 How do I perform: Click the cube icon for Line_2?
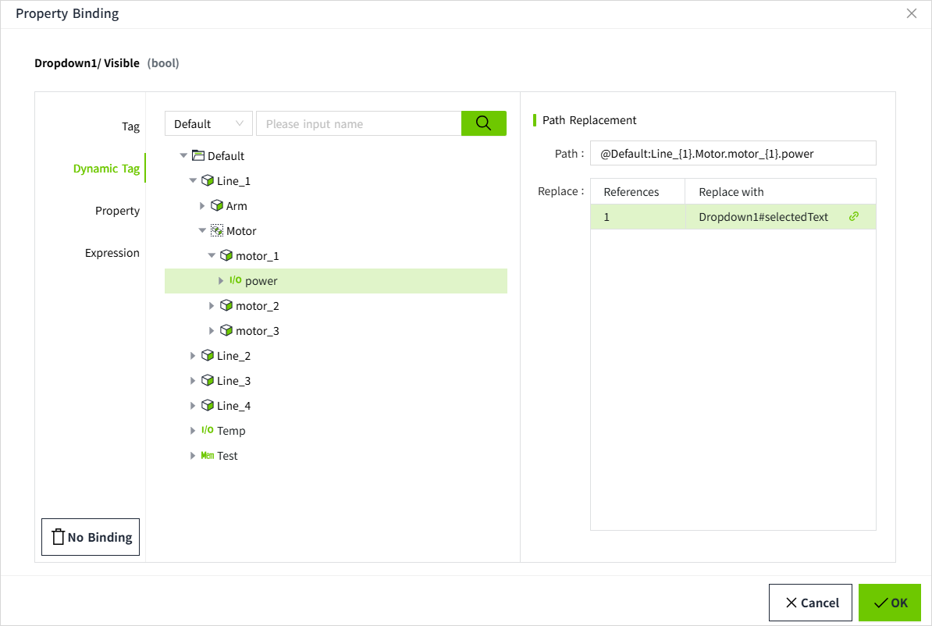pyautogui.click(x=207, y=356)
